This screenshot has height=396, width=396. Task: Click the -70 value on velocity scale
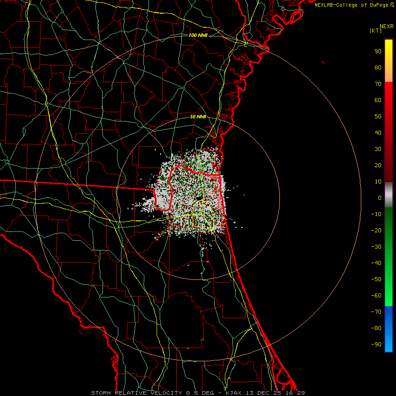point(376,312)
